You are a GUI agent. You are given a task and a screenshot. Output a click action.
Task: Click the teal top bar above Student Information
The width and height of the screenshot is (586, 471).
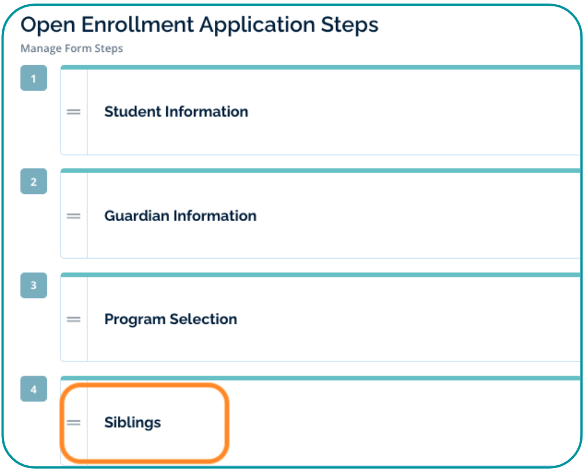[x=320, y=68]
